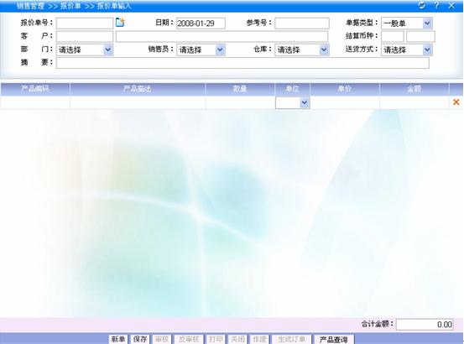
Task: Click the 产品查询 button
Action: (x=333, y=339)
